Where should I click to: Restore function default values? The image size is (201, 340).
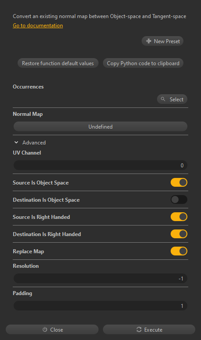(x=58, y=63)
